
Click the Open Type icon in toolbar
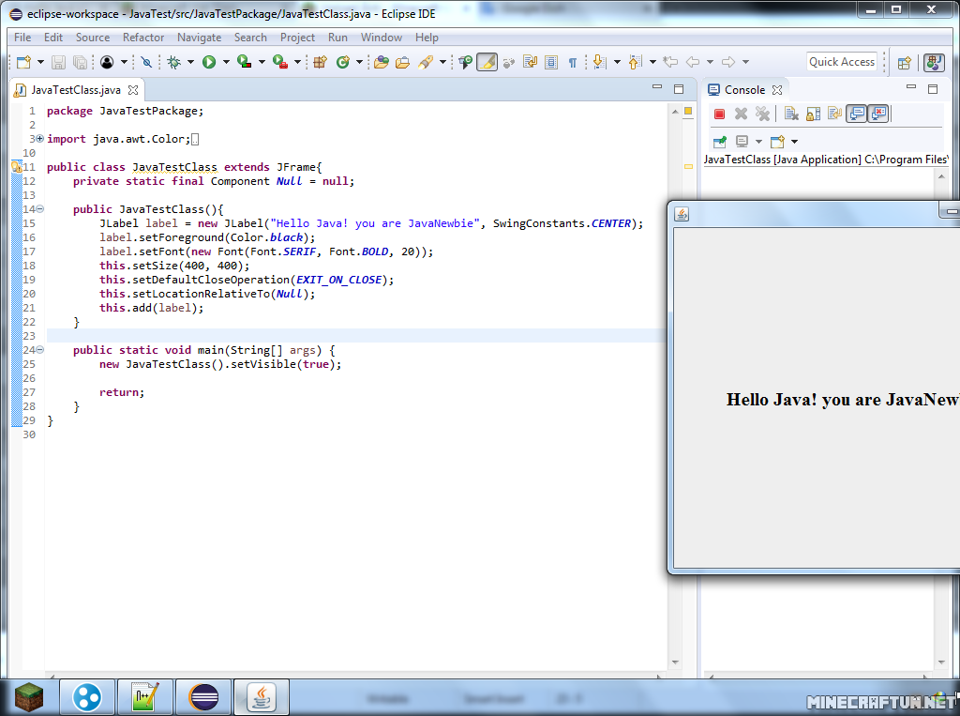[x=381, y=62]
